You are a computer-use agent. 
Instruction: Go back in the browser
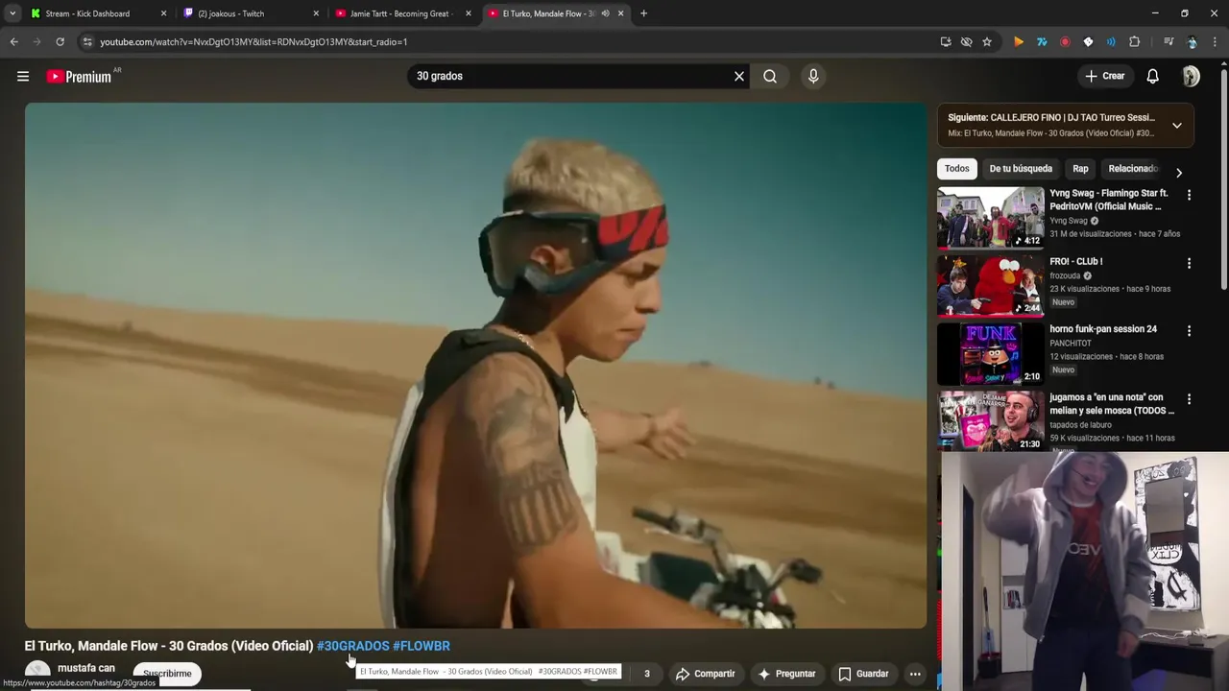click(13, 41)
